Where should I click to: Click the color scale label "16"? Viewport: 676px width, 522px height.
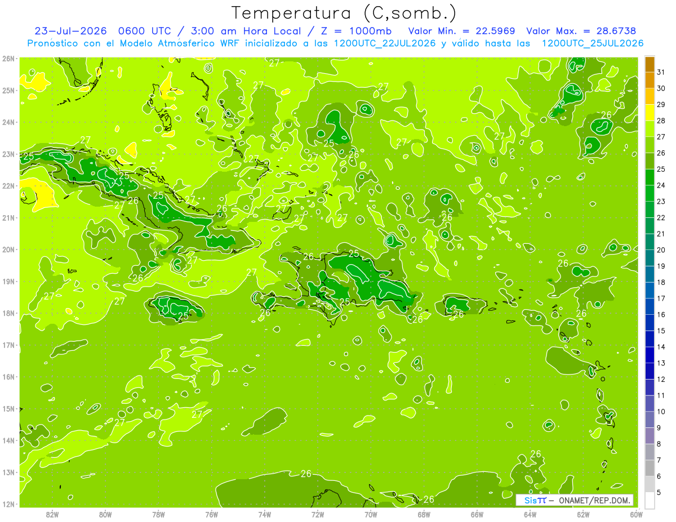(661, 315)
